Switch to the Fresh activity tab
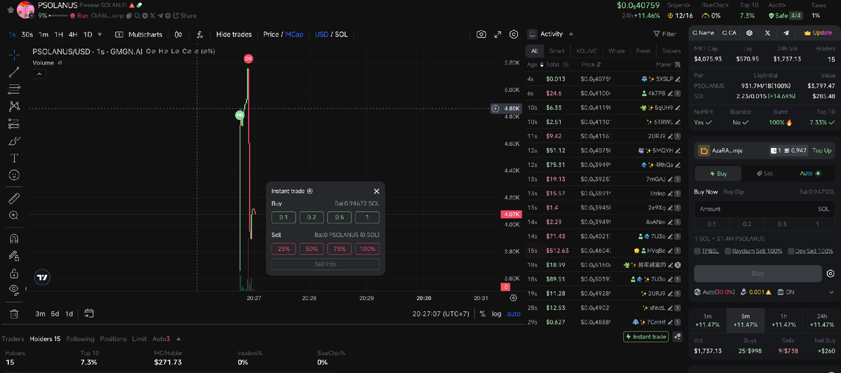The image size is (841, 373). (x=643, y=50)
